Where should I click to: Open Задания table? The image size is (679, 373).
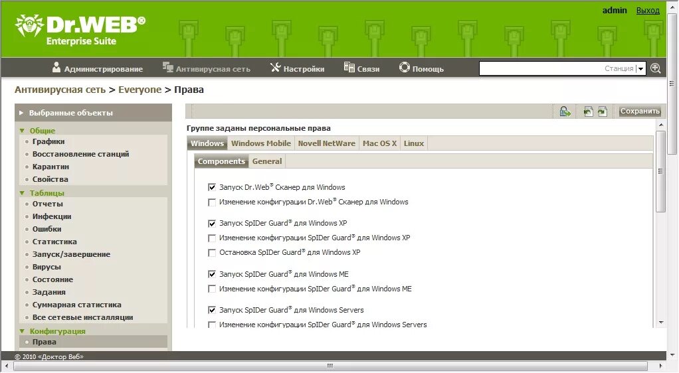click(49, 291)
